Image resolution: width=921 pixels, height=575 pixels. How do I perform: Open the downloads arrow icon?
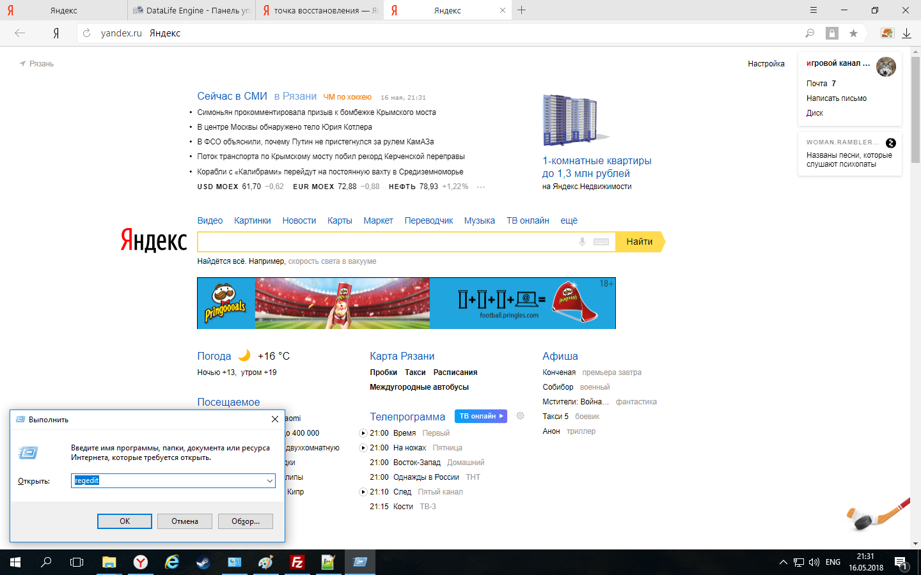(906, 33)
